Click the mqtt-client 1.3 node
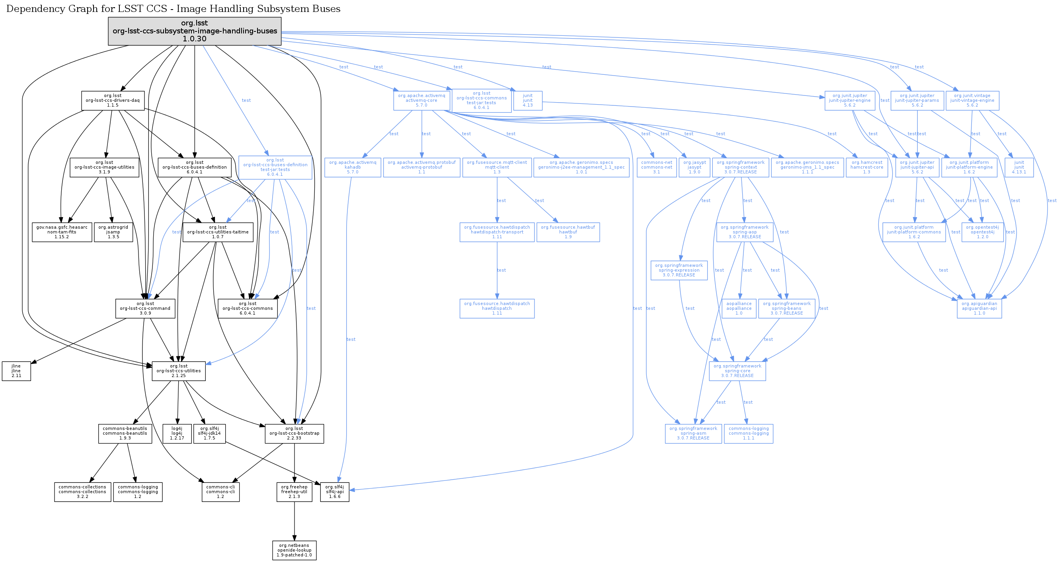 click(497, 167)
